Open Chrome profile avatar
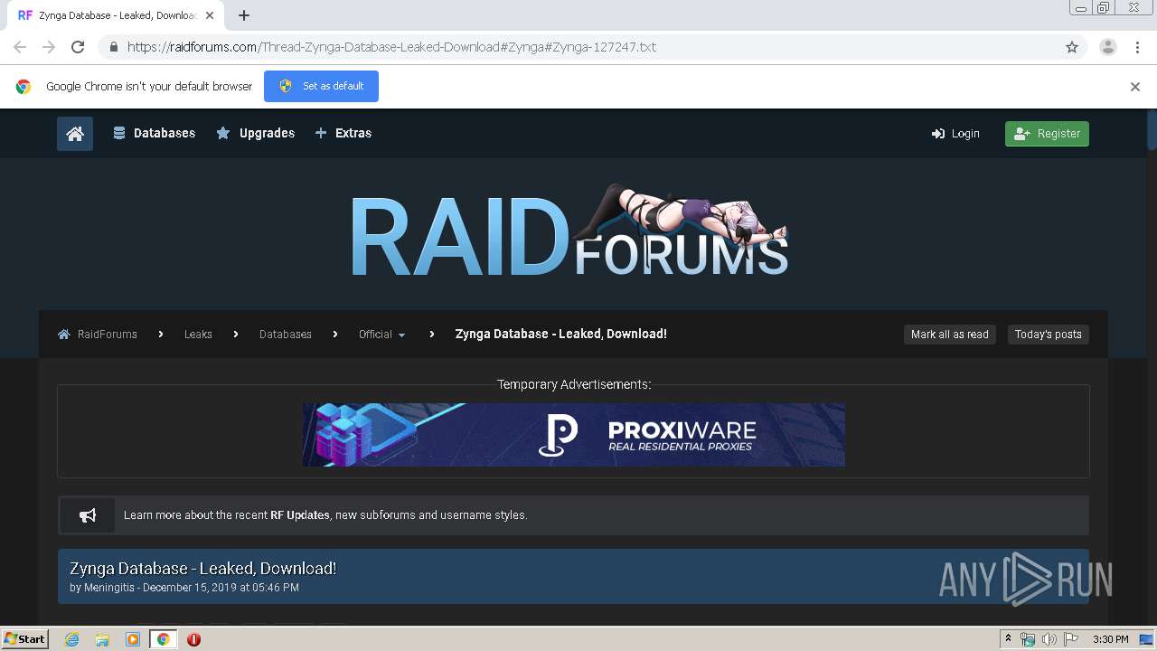 point(1108,47)
